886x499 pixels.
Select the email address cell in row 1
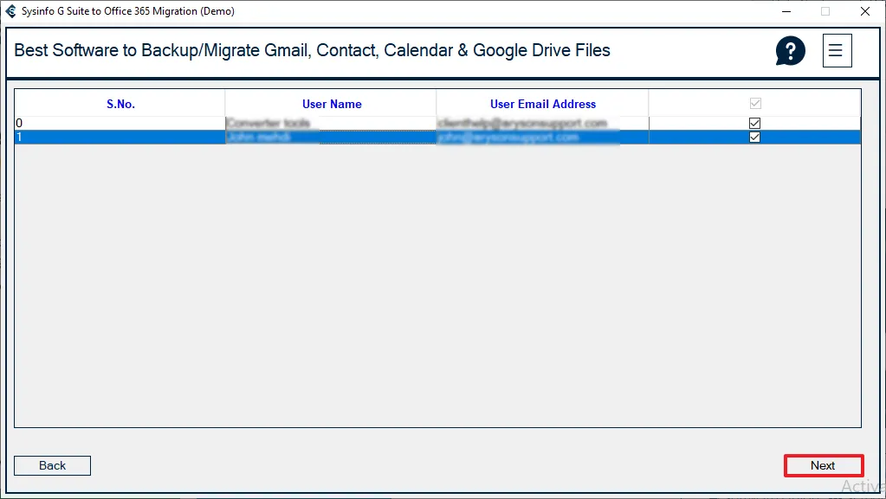pos(542,138)
